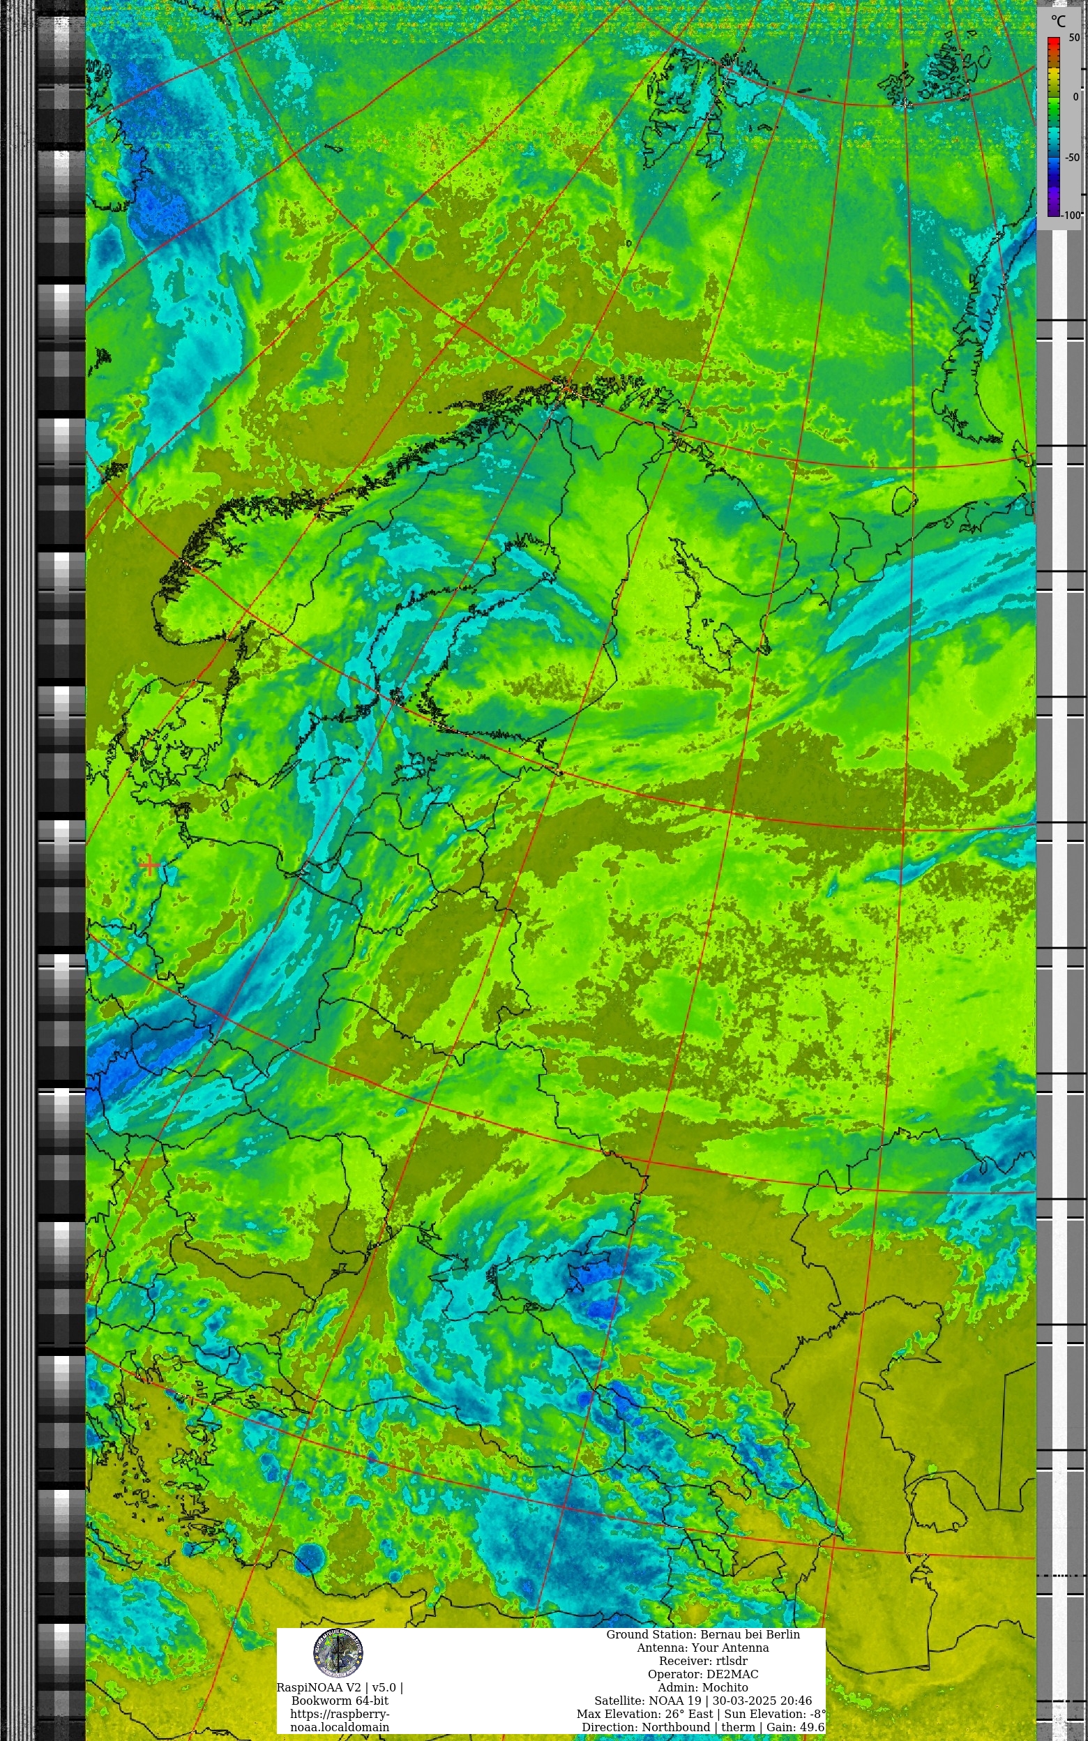Click 'Operator: DE2MAC' line

coord(703,1674)
